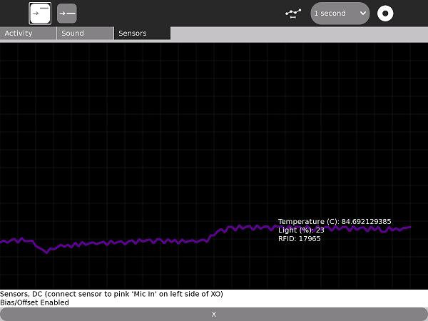Click the Temperature (C) reading text
The image size is (428, 321).
[x=334, y=222]
